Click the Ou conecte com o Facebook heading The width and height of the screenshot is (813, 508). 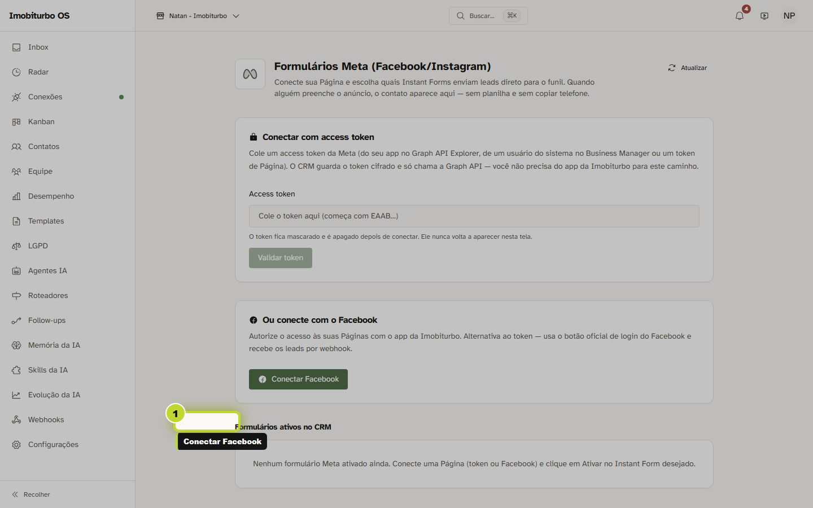(320, 320)
